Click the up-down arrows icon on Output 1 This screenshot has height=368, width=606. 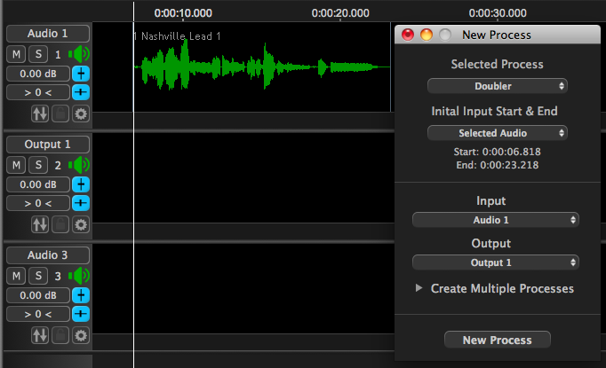point(39,224)
